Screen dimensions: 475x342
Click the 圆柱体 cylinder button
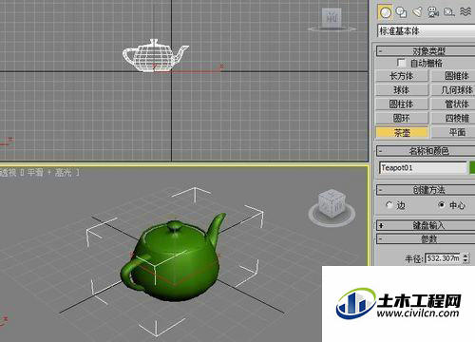pyautogui.click(x=402, y=104)
